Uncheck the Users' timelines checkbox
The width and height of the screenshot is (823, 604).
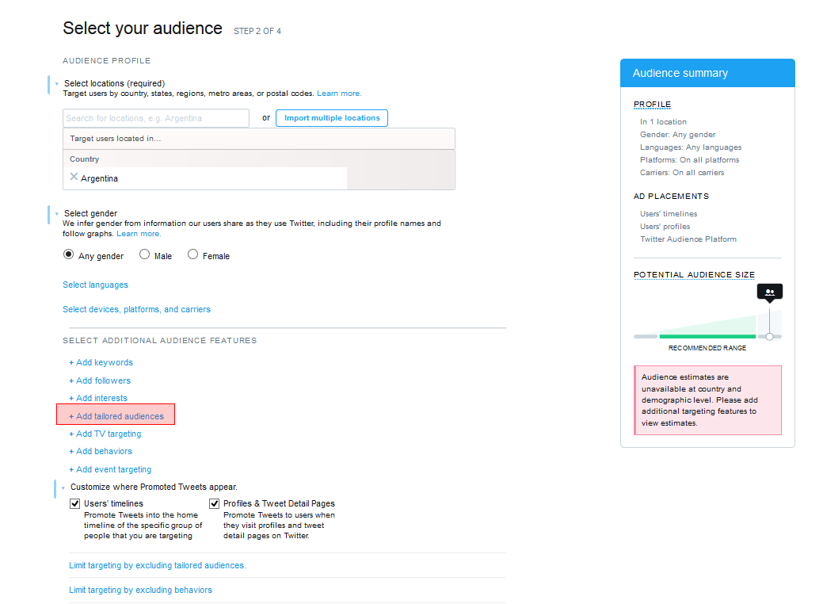tap(75, 503)
